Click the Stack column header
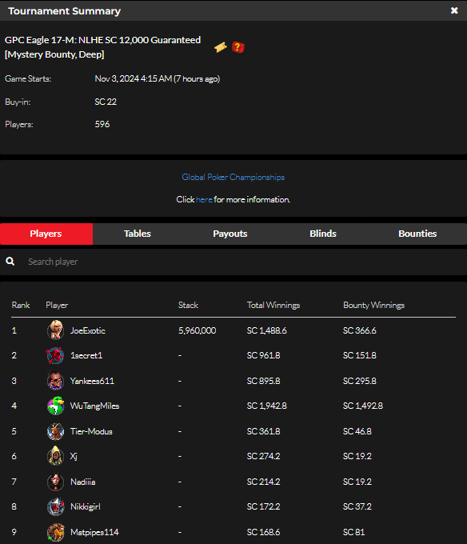Image resolution: width=467 pixels, height=544 pixels. [x=188, y=305]
